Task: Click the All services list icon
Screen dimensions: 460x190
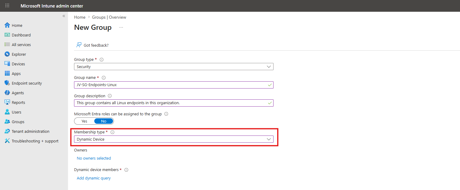Action: coord(7,45)
